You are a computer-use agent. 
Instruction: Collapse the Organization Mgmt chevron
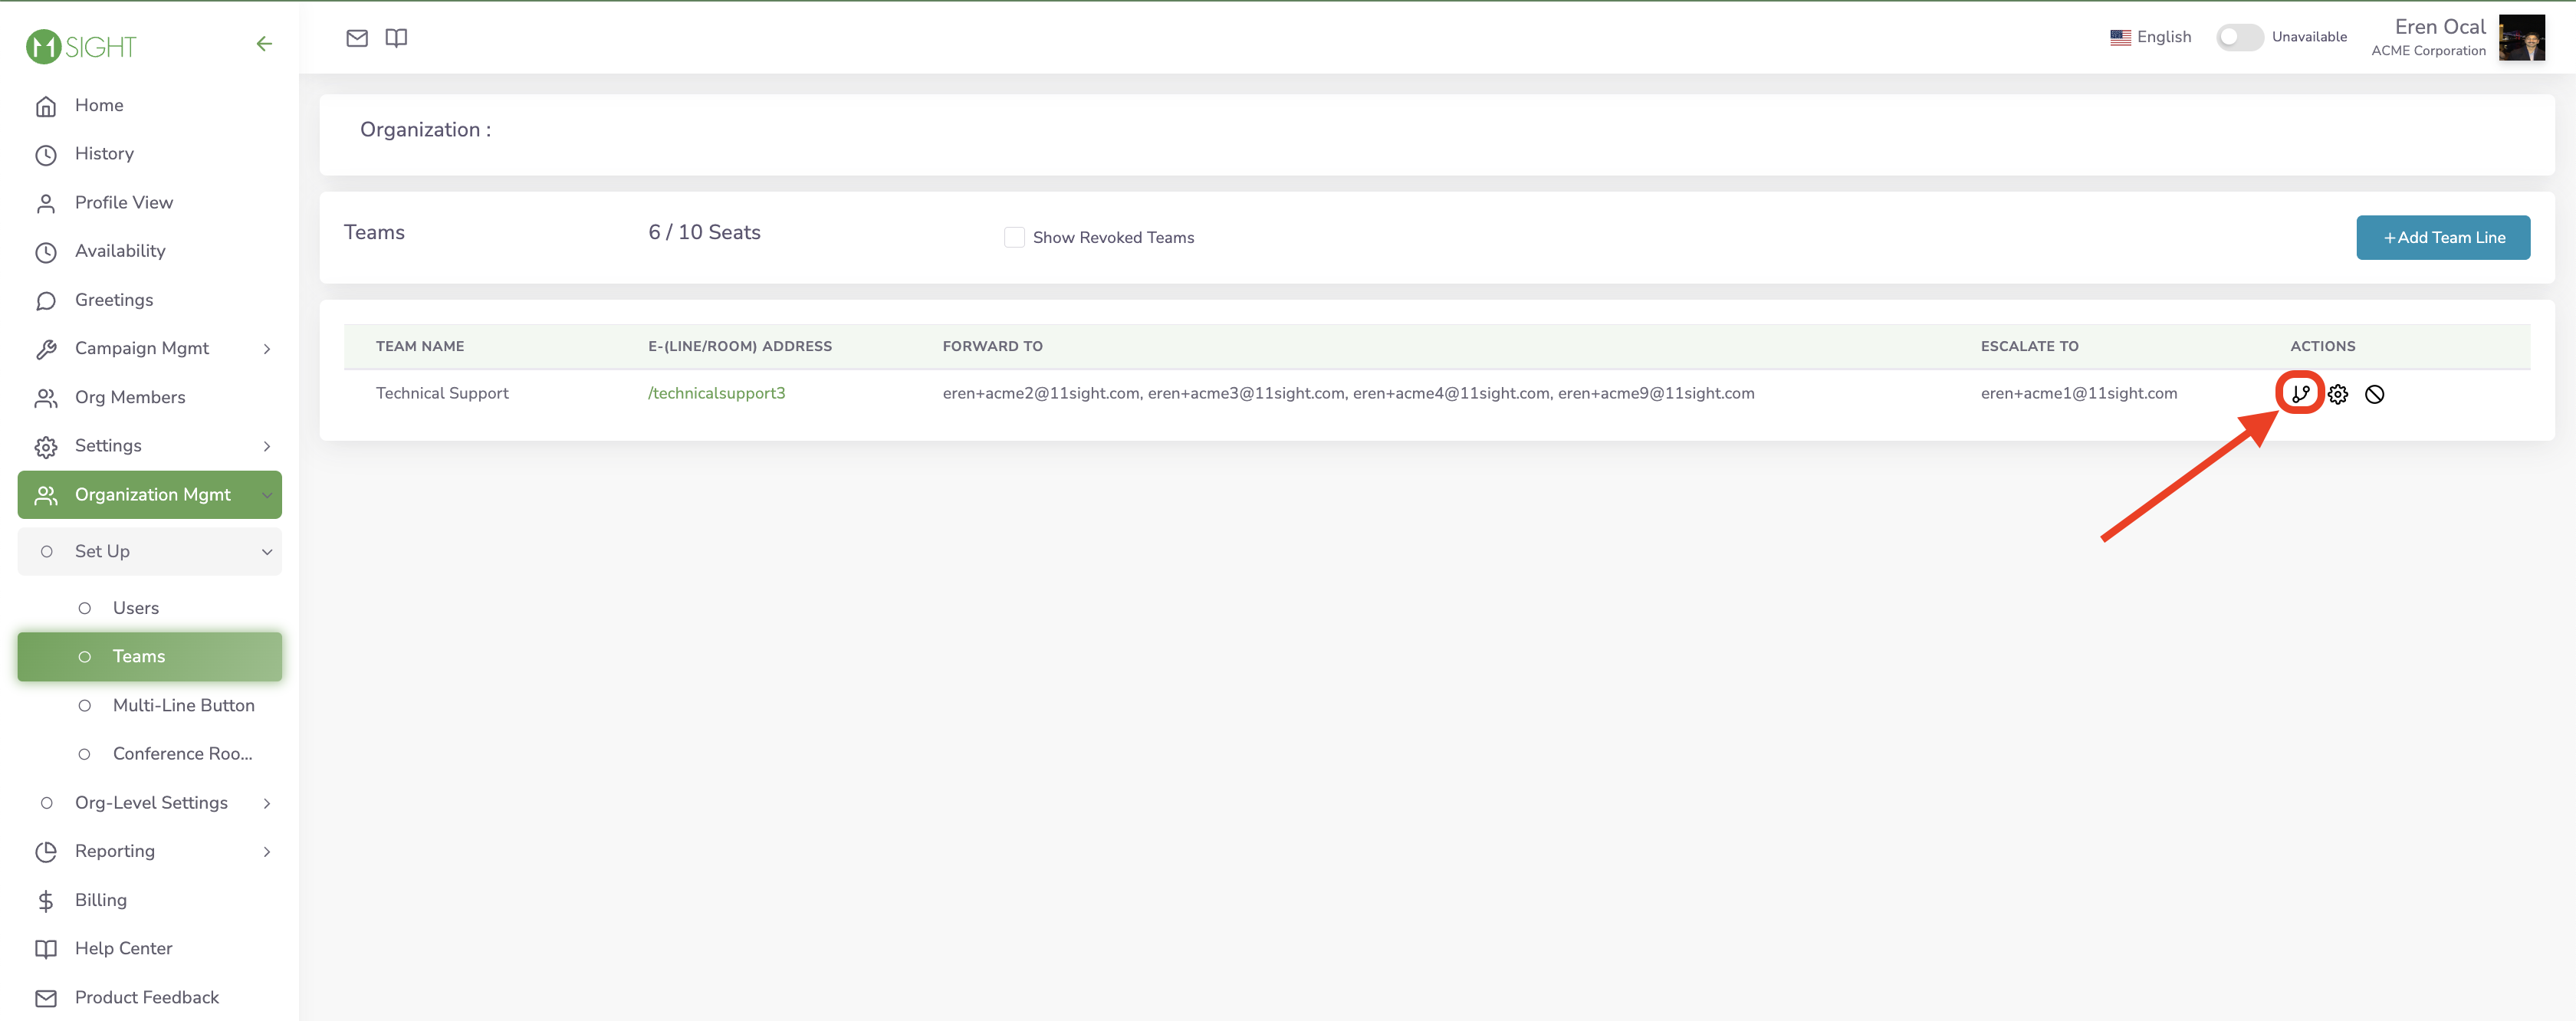point(267,495)
